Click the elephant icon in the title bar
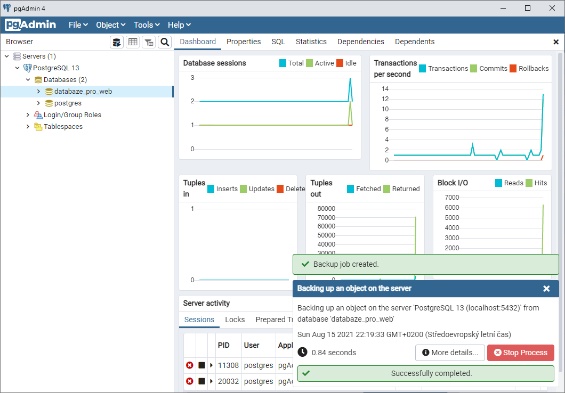This screenshot has height=393, width=565. click(x=7, y=7)
